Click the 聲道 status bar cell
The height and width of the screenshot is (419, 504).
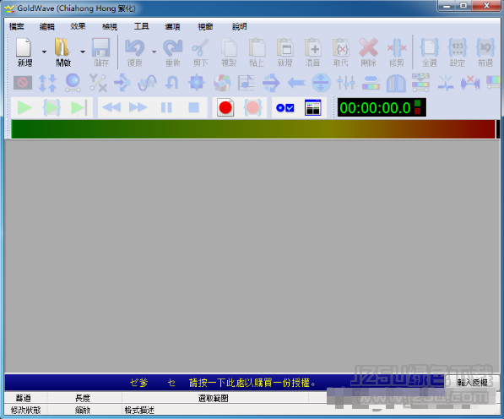coord(23,398)
